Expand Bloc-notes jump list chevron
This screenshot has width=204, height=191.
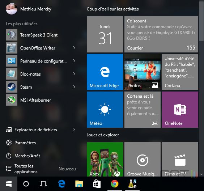coord(74,74)
